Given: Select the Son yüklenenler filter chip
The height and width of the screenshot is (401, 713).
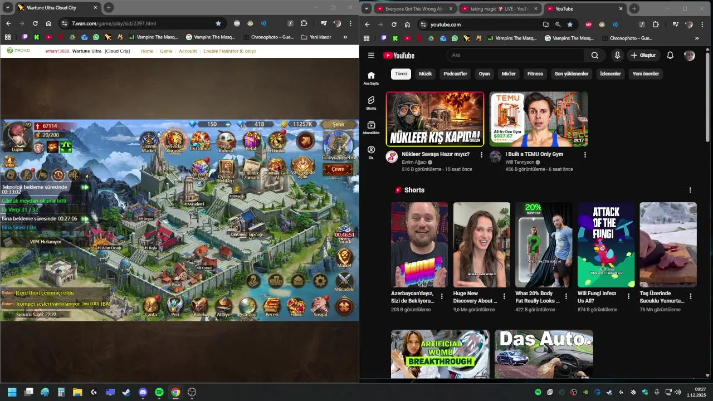Looking at the screenshot, I should pos(572,74).
